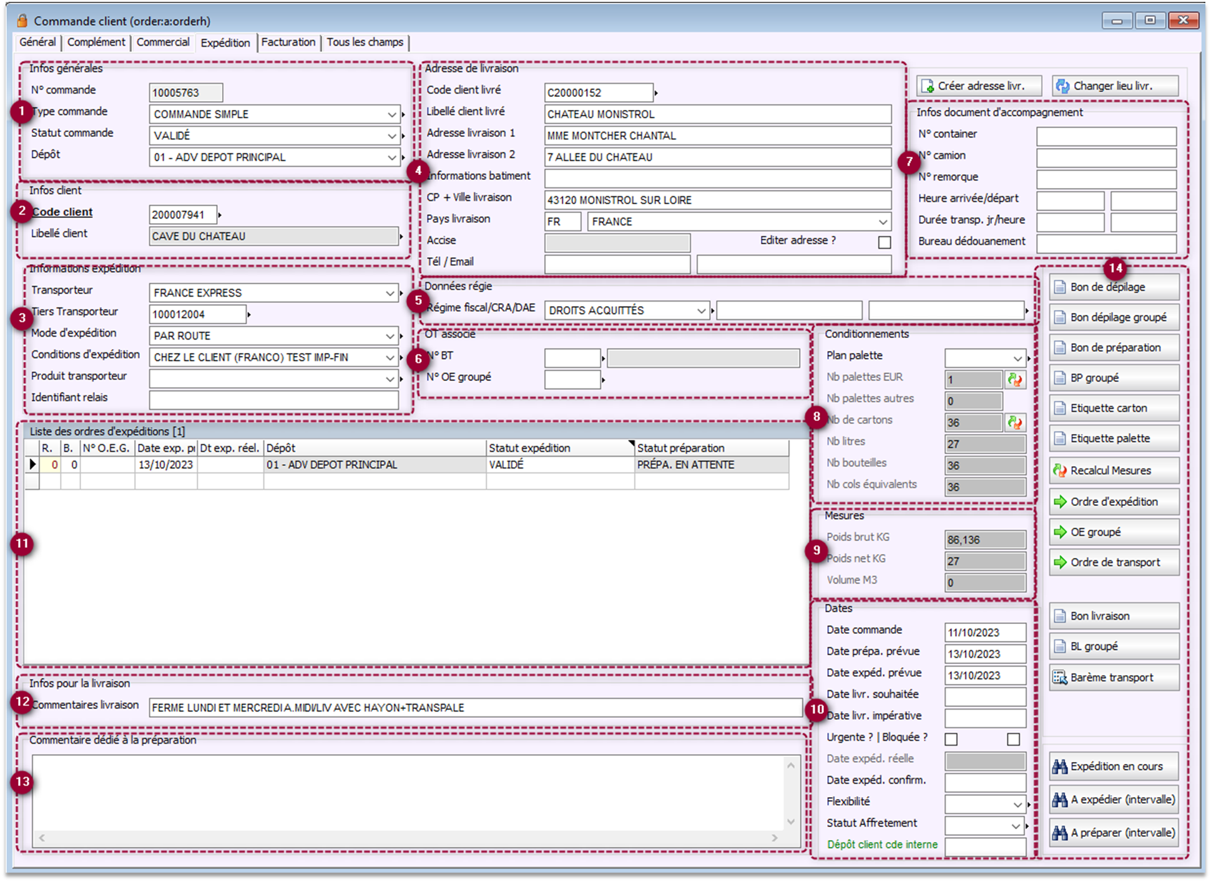This screenshot has height=882, width=1211.
Task: Expand the Pays livraison FRANCE dropdown
Action: click(x=883, y=222)
